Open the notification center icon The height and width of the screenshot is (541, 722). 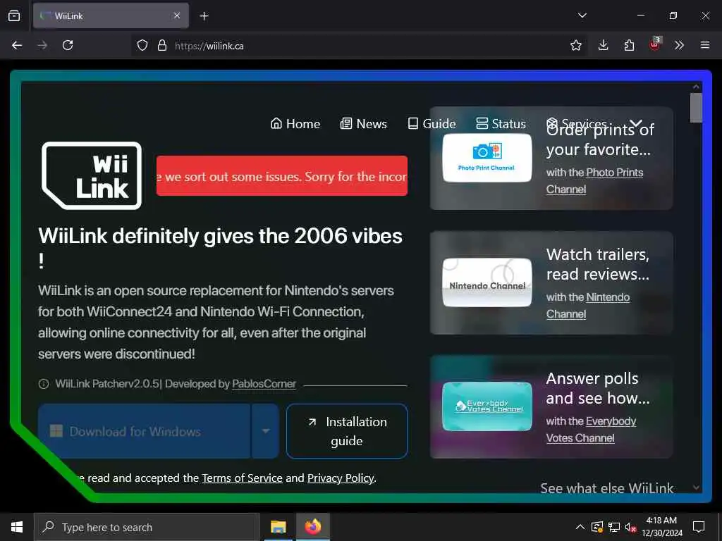(699, 527)
